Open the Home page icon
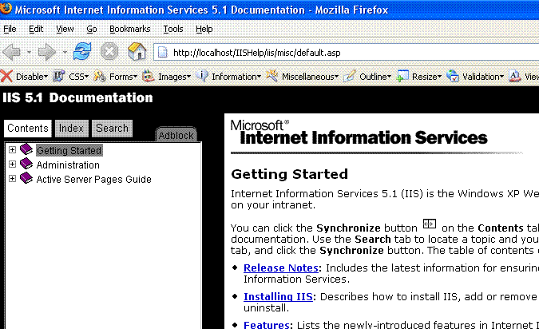 tap(137, 52)
